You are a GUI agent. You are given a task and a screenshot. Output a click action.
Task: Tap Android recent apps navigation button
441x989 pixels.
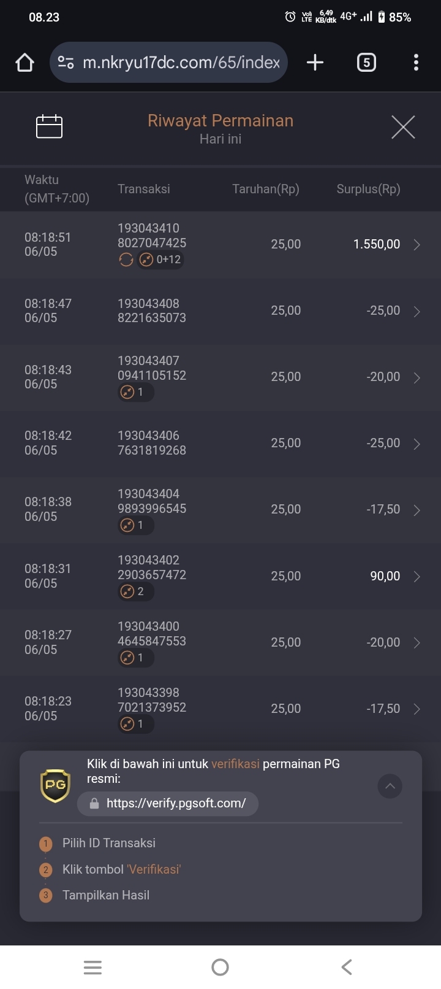92,968
